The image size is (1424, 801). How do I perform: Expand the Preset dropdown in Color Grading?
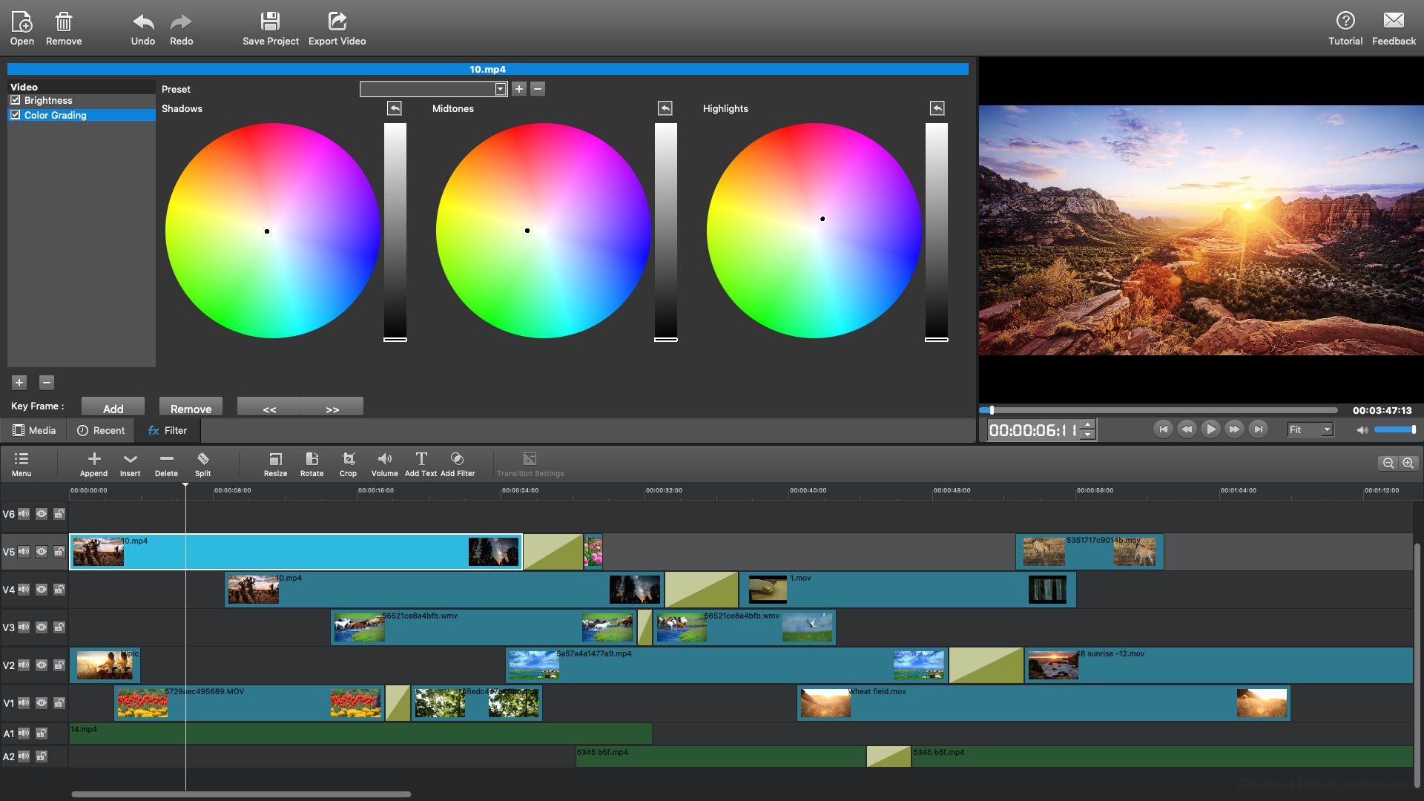(x=500, y=88)
